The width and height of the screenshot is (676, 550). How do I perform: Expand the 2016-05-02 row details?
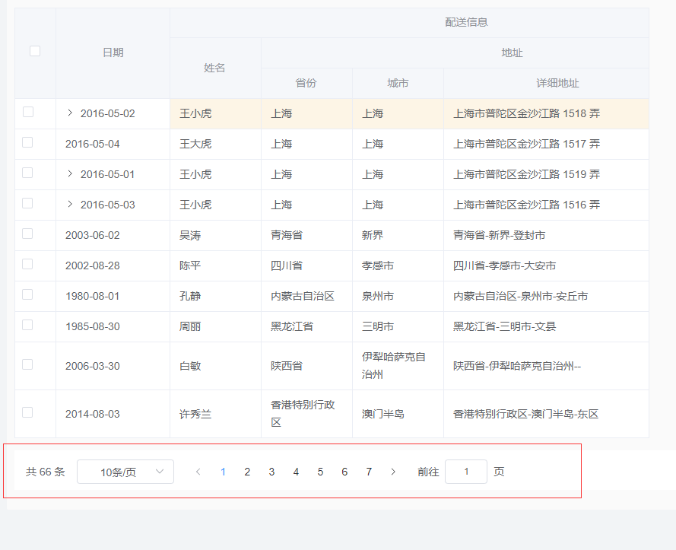point(71,113)
